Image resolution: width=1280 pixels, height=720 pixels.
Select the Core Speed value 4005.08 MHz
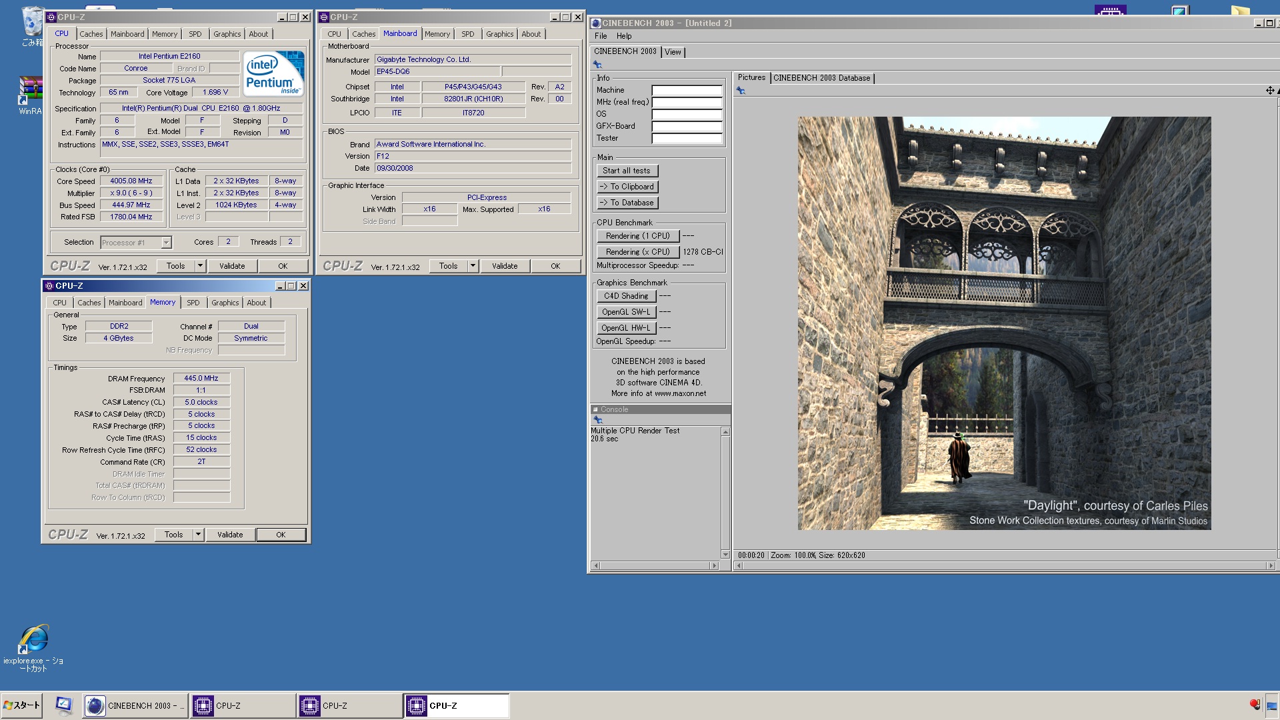coord(131,181)
